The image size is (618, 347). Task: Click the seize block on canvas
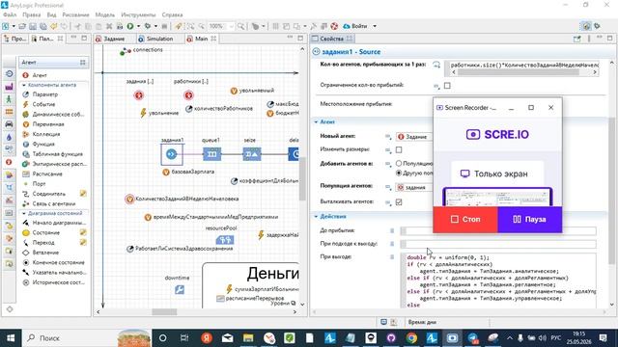tap(252, 154)
